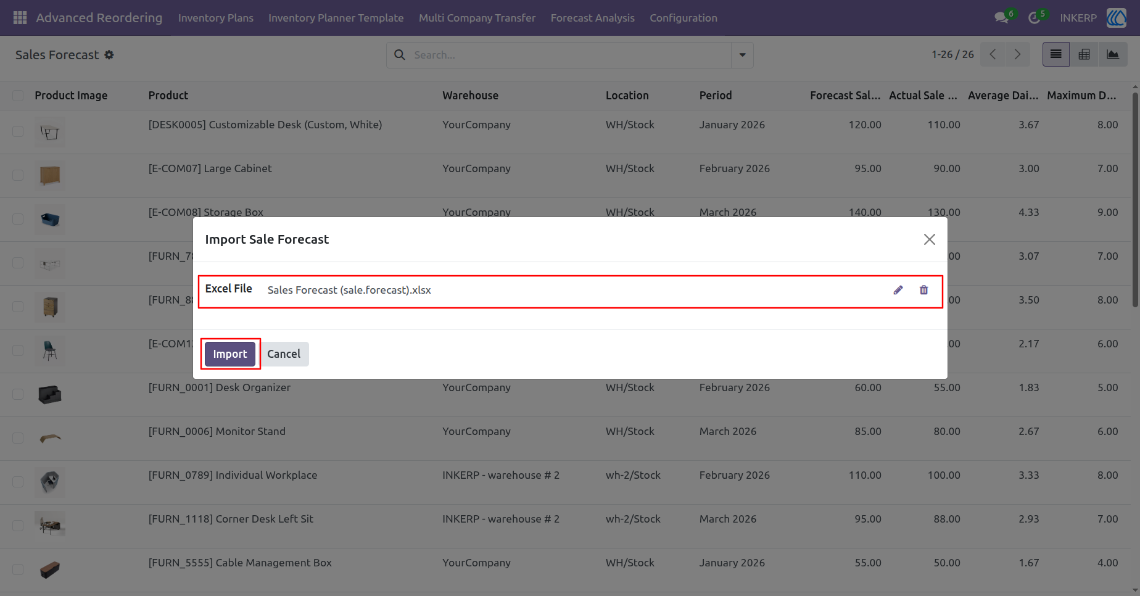Check the Customizable Desk row checkbox
This screenshot has height=596, width=1140.
pyautogui.click(x=18, y=131)
